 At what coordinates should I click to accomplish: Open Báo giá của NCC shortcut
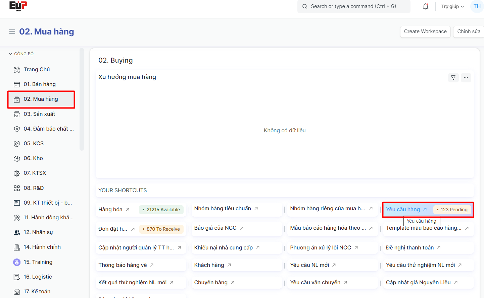215,228
